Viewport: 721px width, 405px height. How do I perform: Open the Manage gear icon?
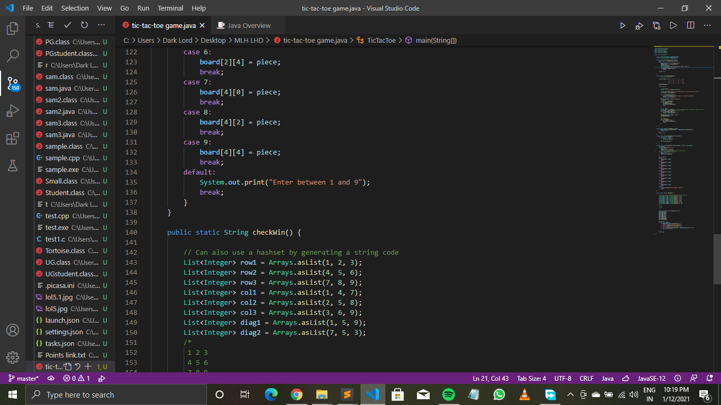[13, 358]
